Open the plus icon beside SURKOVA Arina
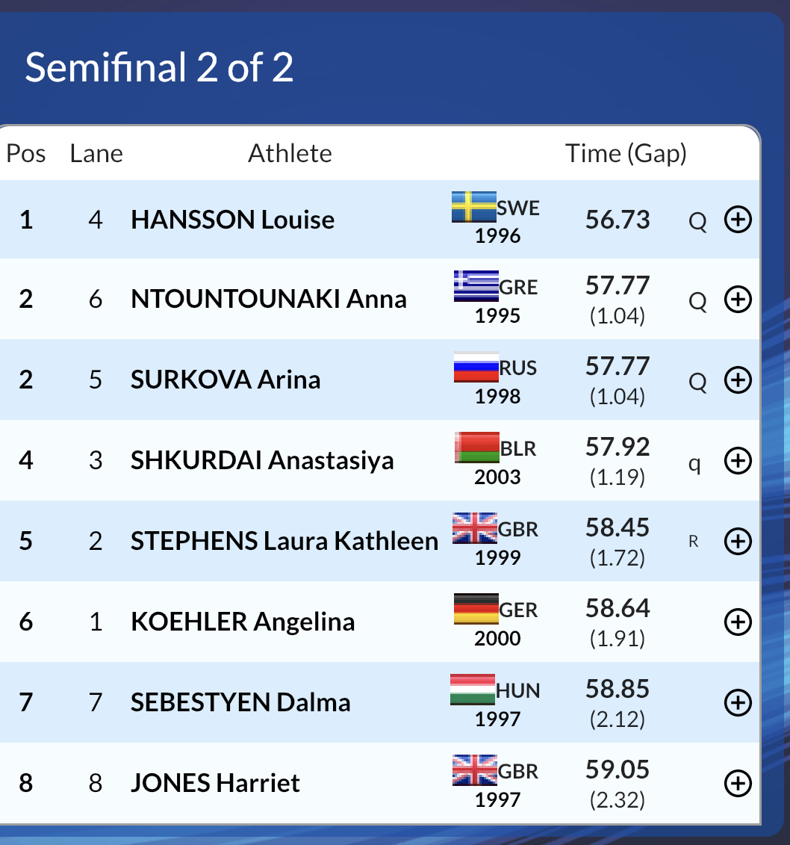Screen dimensions: 790x845 738,380
